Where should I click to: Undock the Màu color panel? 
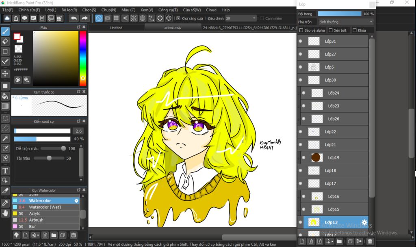tap(78, 27)
